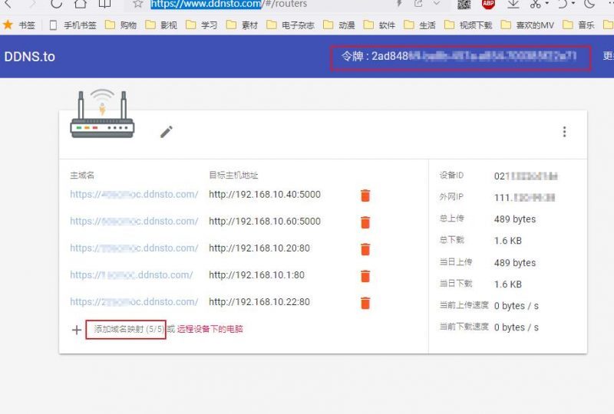Remove the 192.168.10.1:80 mapping entry

pyautogui.click(x=365, y=276)
